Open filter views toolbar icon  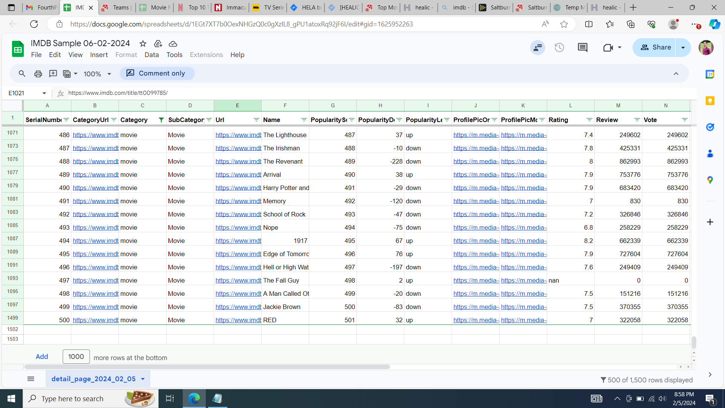70,74
